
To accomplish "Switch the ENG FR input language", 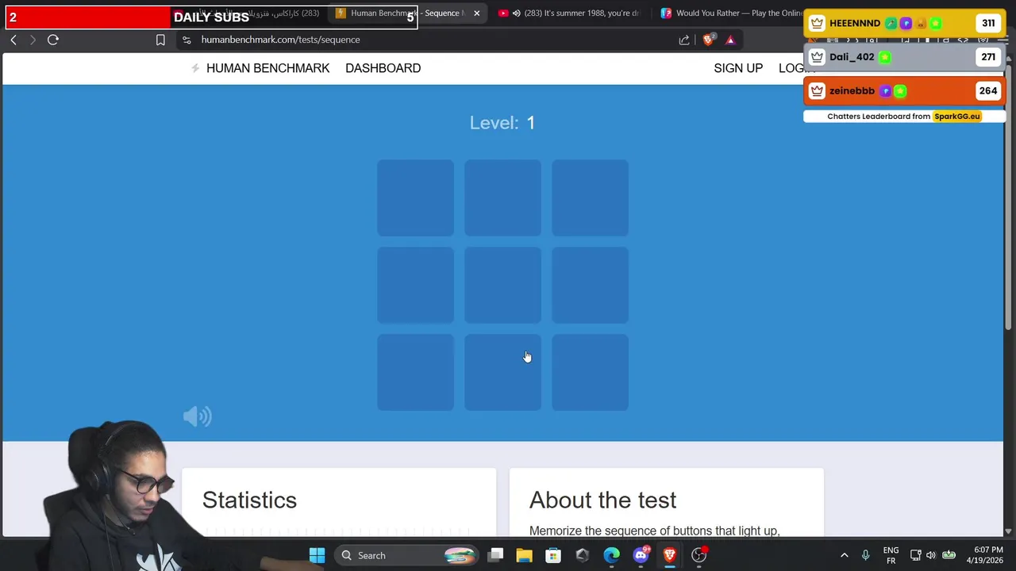I will 891,555.
